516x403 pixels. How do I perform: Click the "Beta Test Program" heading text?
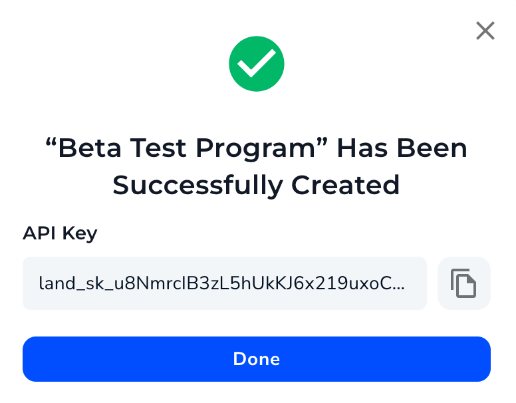pos(187,148)
